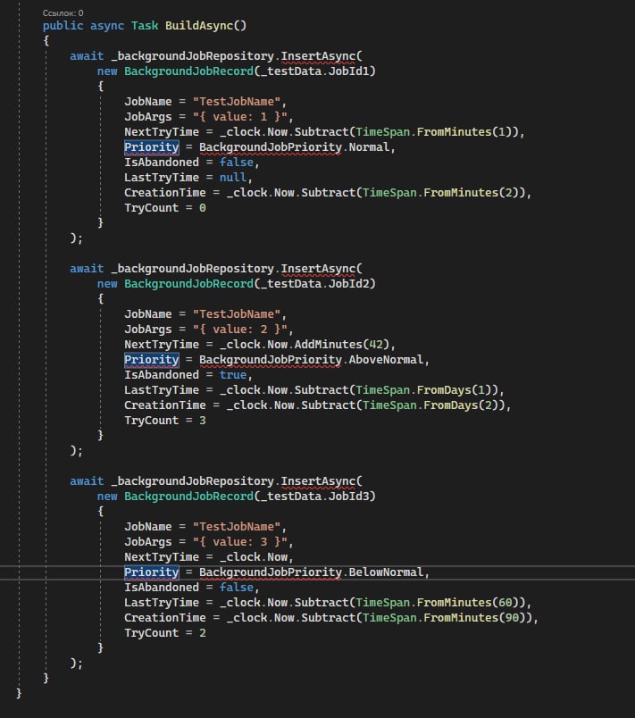The height and width of the screenshot is (718, 635).
Task: Select the highlighted Priority on the BelowNormal line
Action: (x=152, y=572)
